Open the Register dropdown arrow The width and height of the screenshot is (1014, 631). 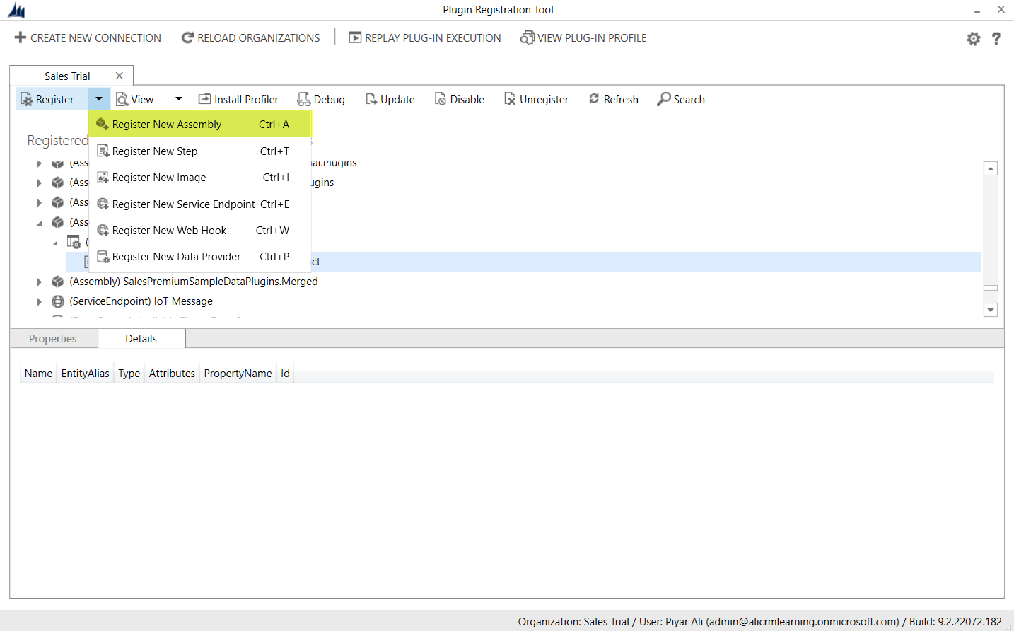[x=99, y=99]
